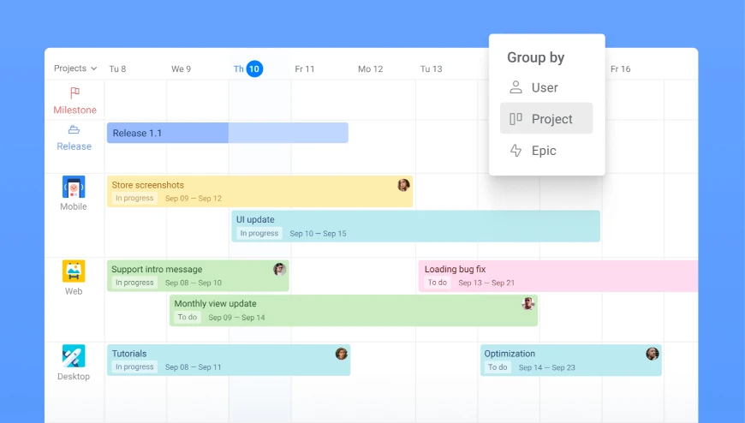Viewport: 745px width, 423px height.
Task: Select the Fr 16 date header
Action: [621, 69]
